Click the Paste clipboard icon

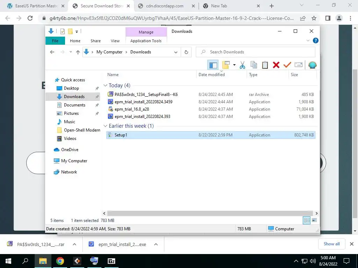265,65
